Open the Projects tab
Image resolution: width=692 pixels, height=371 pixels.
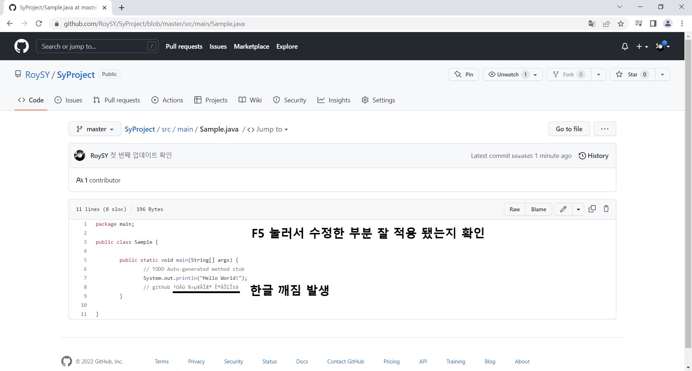(x=211, y=100)
